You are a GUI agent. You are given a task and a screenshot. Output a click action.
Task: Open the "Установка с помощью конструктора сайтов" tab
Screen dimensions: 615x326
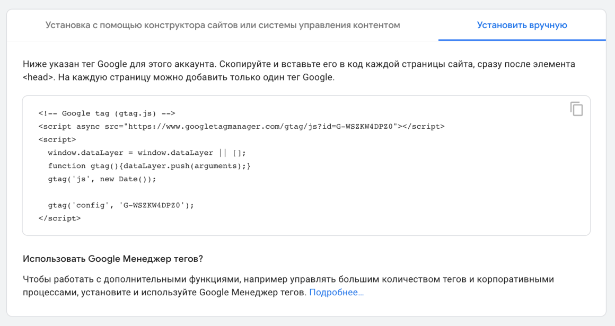pos(223,25)
